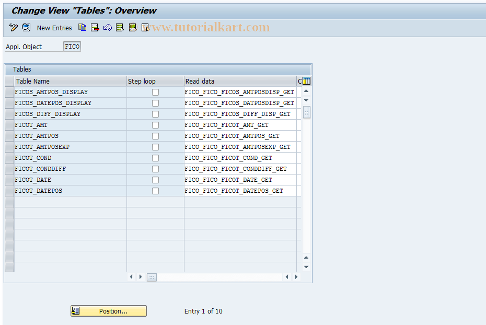Click the Delete entry icon
The image size is (486, 325).
[95, 27]
